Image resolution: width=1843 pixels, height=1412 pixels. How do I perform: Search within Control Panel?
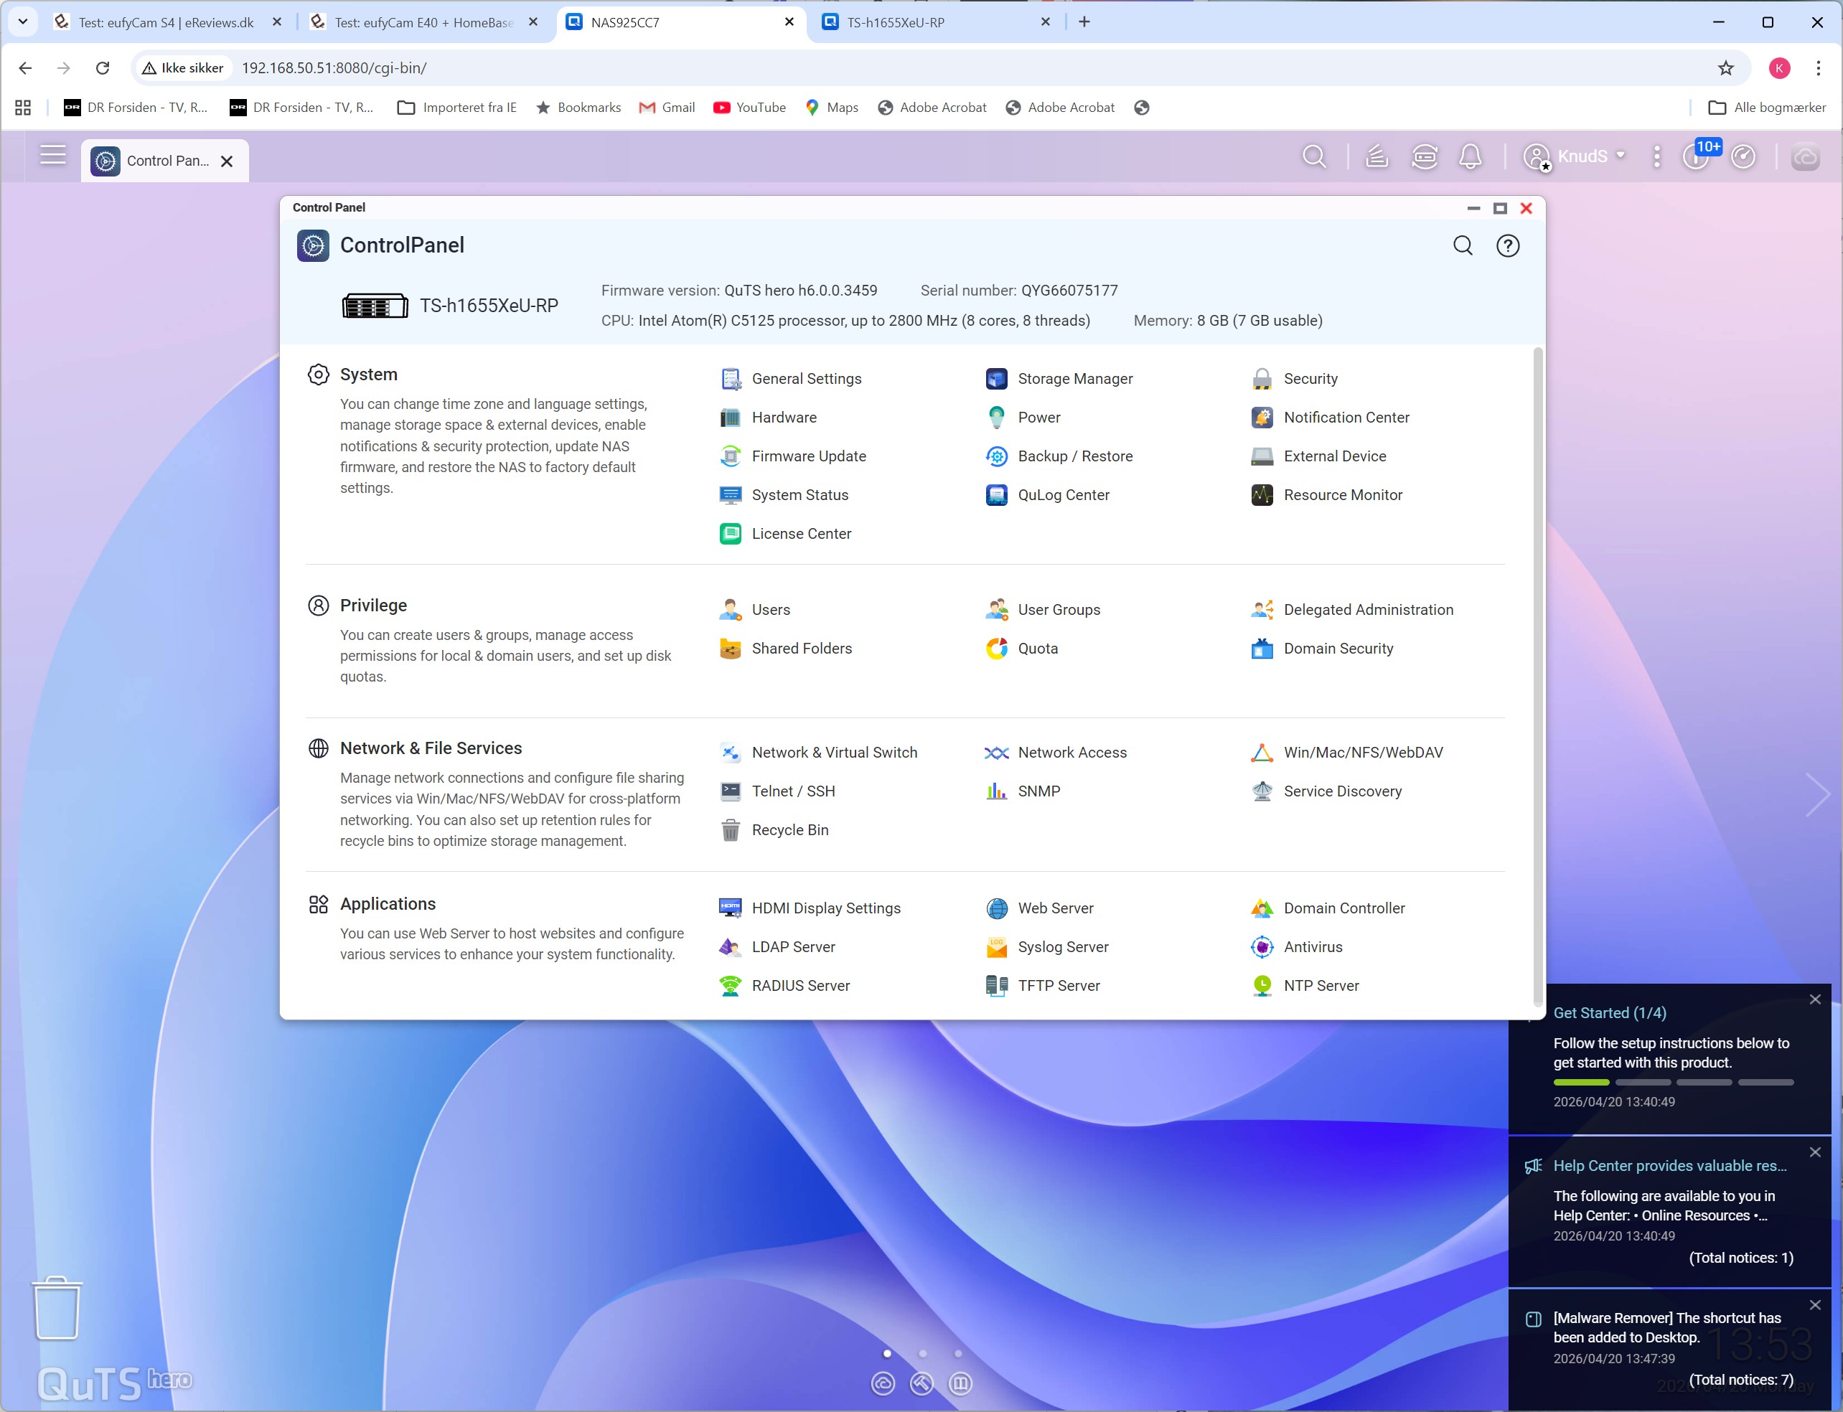pos(1463,245)
